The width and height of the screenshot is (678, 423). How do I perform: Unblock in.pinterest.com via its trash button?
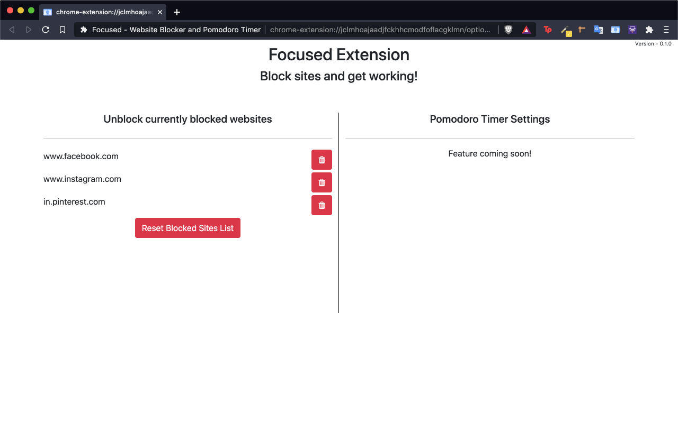322,205
